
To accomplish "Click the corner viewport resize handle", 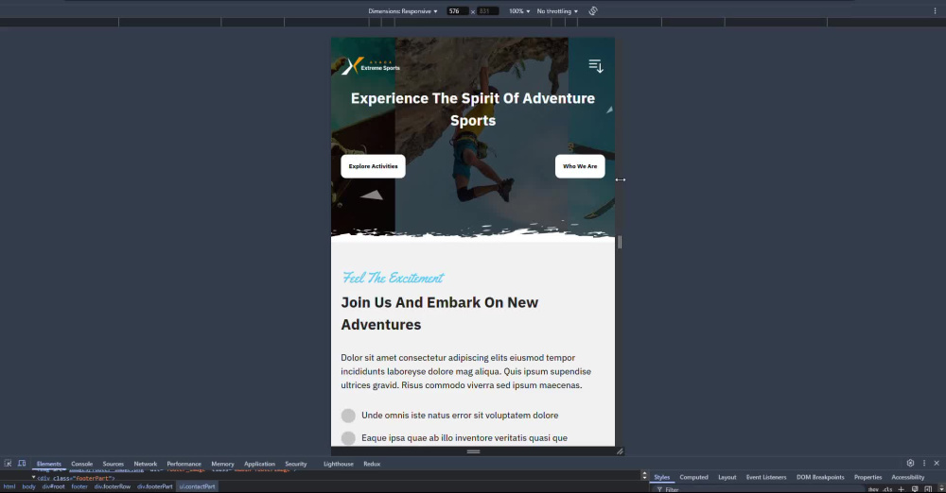I will pos(620,450).
